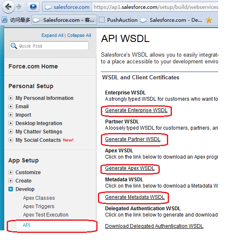Click Download Delegated Authentication WSDL link

154,226
